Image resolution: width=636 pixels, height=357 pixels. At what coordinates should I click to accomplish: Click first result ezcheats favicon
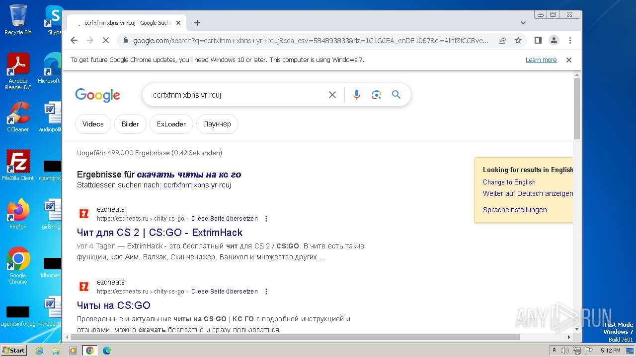84,214
